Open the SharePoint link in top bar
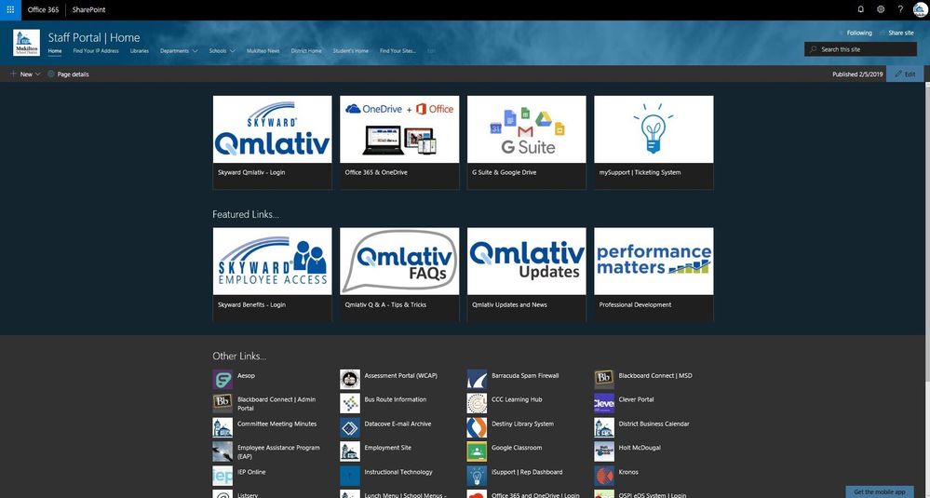The height and width of the screenshot is (498, 930). tap(89, 10)
